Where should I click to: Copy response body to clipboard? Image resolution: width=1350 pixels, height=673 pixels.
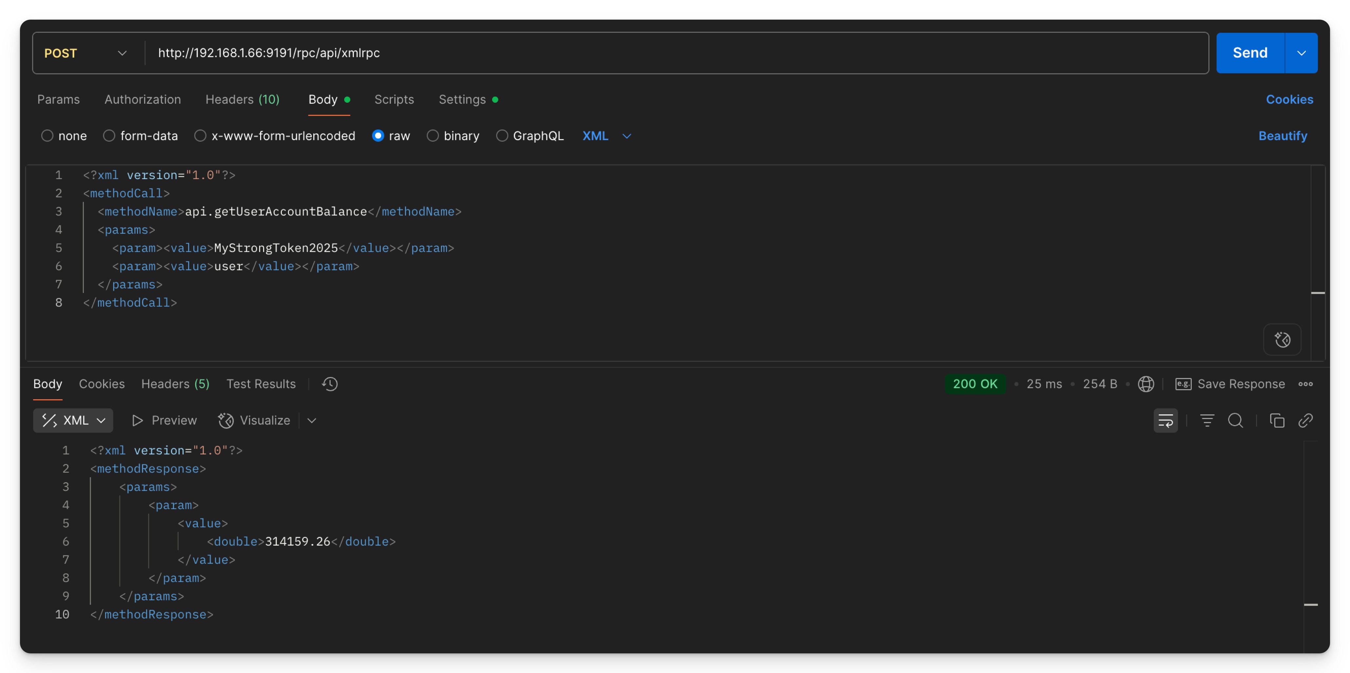1277,421
